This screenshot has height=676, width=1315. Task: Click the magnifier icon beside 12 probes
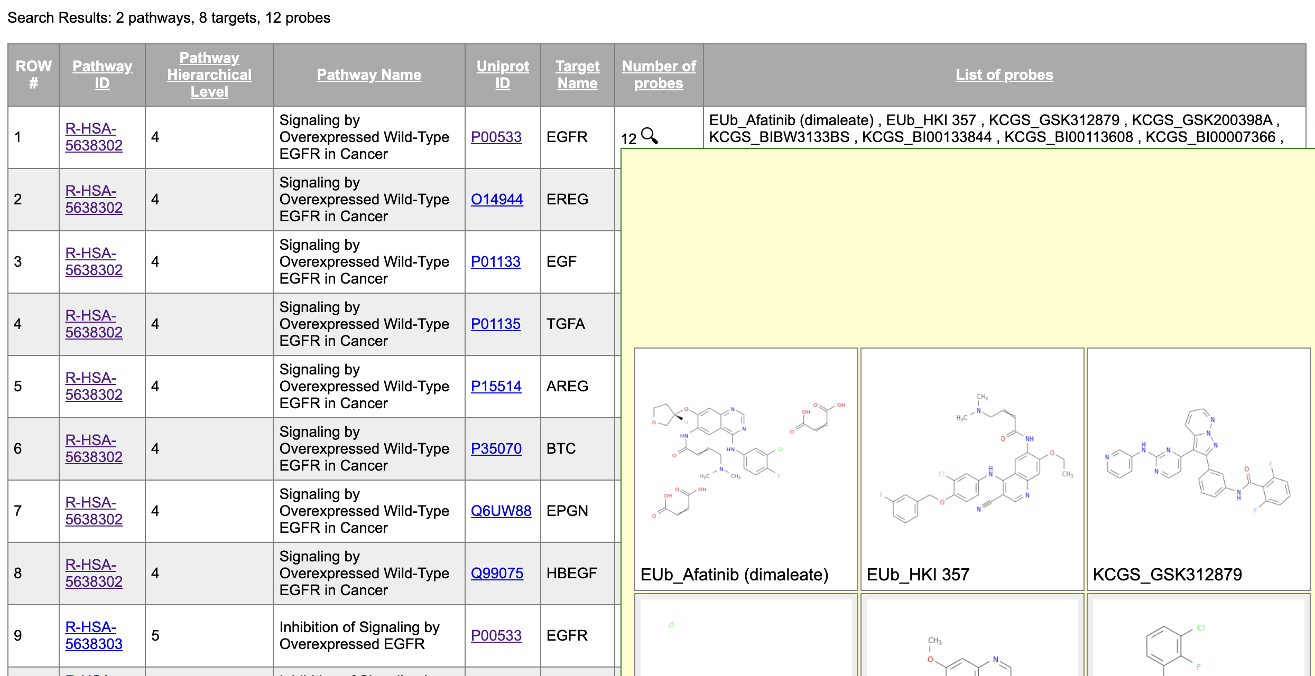[650, 136]
